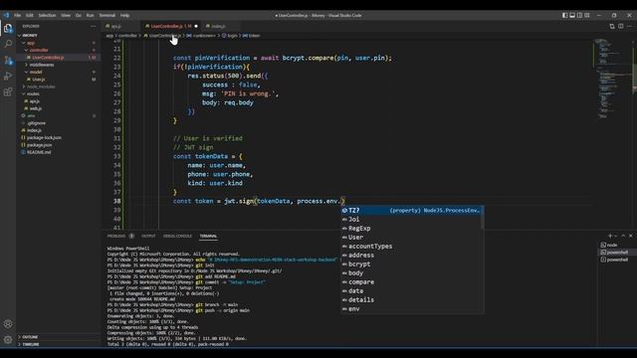Image resolution: width=637 pixels, height=358 pixels.
Task: Open the Run menu
Action: click(91, 15)
